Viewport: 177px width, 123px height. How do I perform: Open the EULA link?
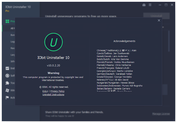point(45,91)
